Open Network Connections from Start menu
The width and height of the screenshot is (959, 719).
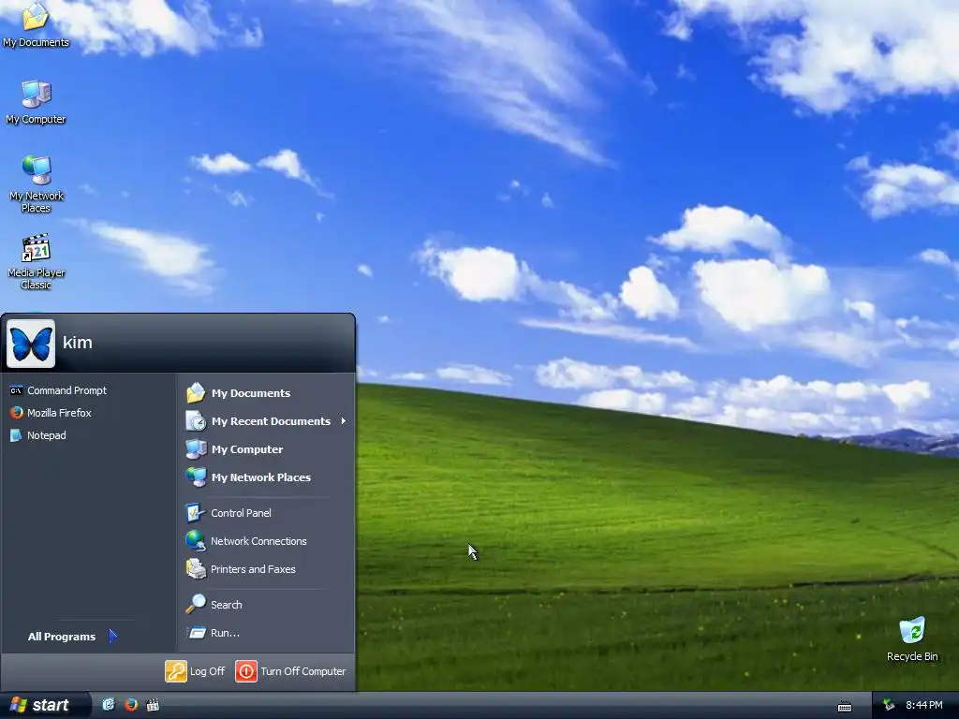[246, 541]
